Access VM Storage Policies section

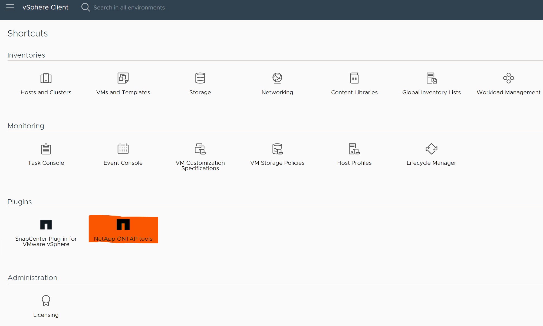277,154
